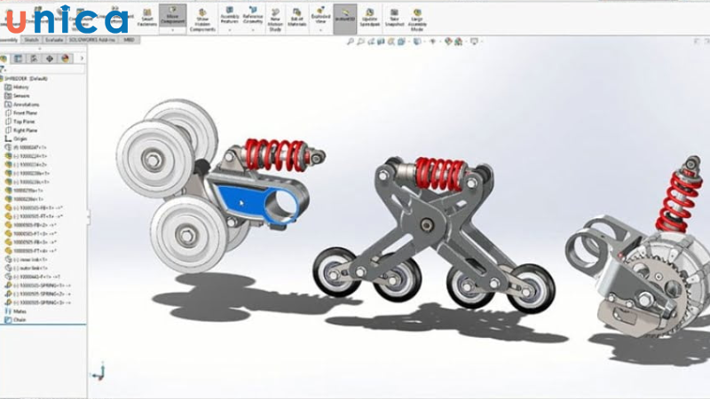Open the ConfigurationManager panel tab
The width and height of the screenshot is (710, 399).
click(x=34, y=59)
